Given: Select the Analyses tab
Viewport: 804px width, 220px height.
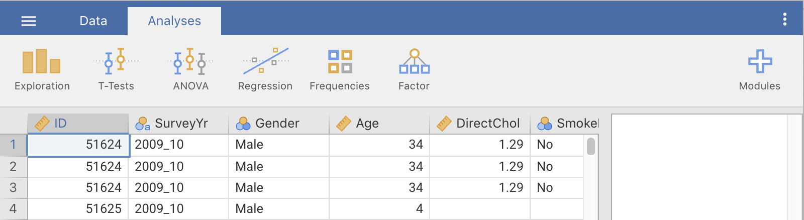Looking at the screenshot, I should (174, 21).
